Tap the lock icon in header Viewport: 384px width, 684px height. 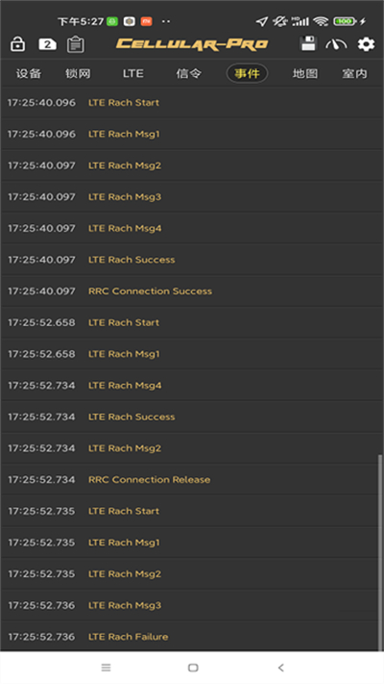tap(17, 44)
